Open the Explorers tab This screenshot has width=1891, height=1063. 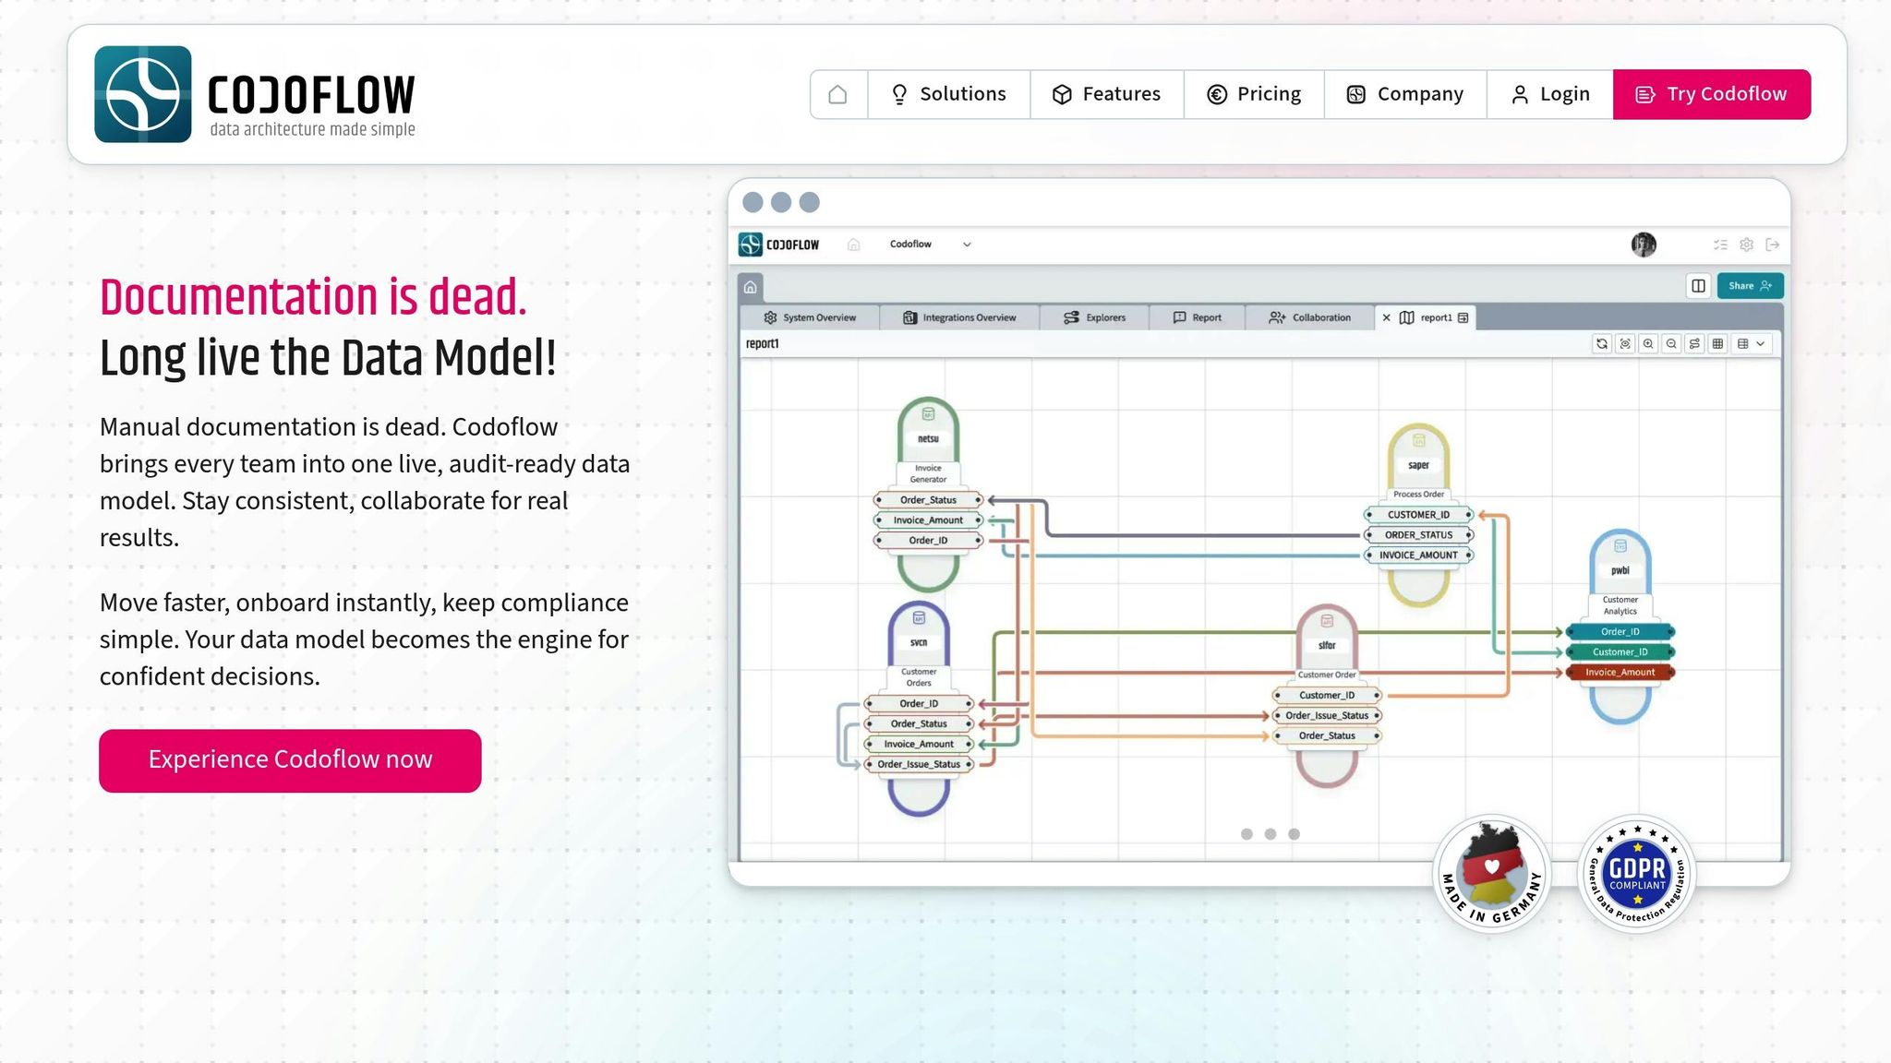1095,317
